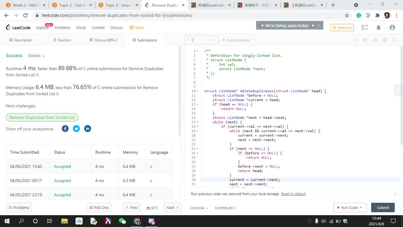Click the Premium button
This screenshot has width=403, height=227.
point(342,27)
